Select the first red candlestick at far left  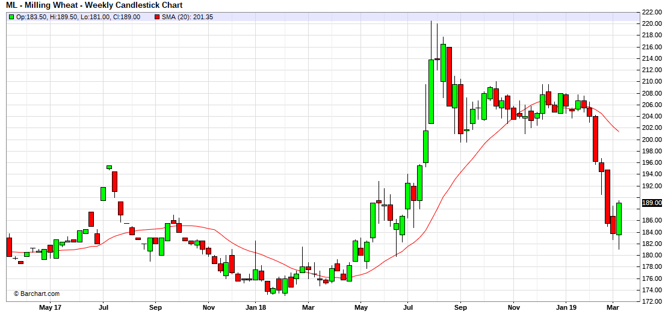9,247
